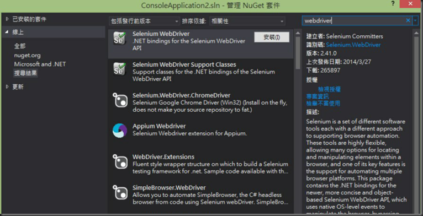Click the 上次發佈日期: 2014/3/27 text
The height and width of the screenshot is (216, 423).
339,62
